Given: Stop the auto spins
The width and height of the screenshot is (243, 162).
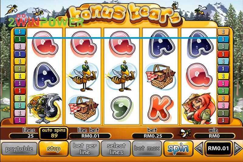Looking at the screenshot, I should click(53, 149).
